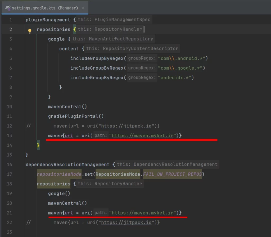Click FAIL_ON_PROJECT_REPOS constant
The height and width of the screenshot is (237, 271).
(172, 174)
